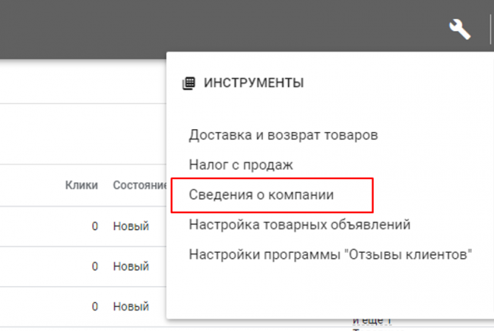Screen dimensions: 494x331
Task: Click the icon beside ИНСТРУМЕНТЫ heading
Action: coord(189,84)
